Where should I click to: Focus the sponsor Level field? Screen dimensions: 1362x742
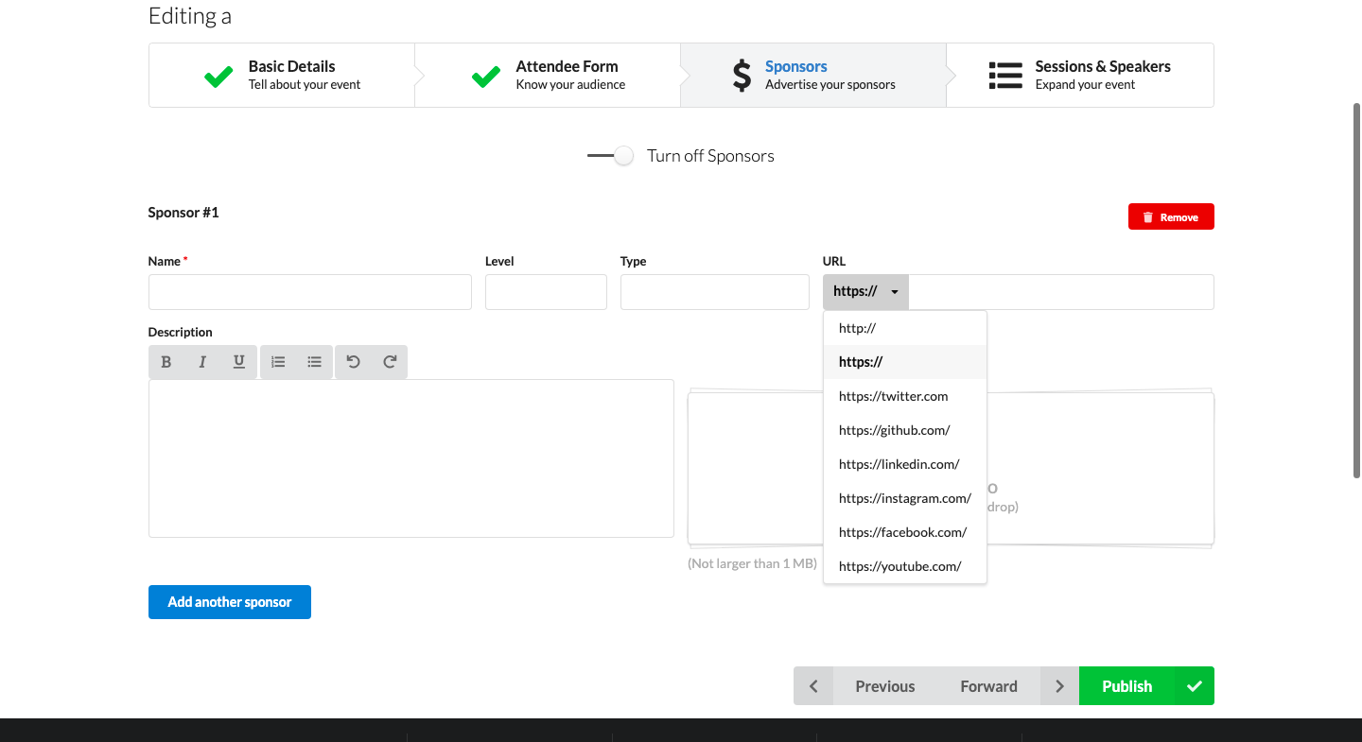point(546,292)
